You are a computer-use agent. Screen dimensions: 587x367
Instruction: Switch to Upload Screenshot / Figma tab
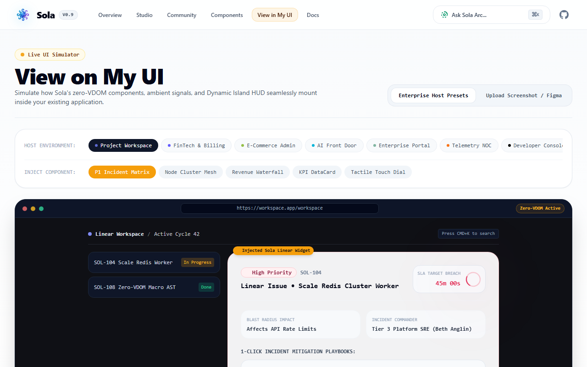coord(524,95)
